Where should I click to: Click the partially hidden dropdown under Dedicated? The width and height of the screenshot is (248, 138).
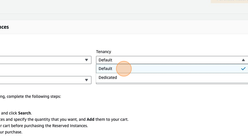click(x=172, y=83)
